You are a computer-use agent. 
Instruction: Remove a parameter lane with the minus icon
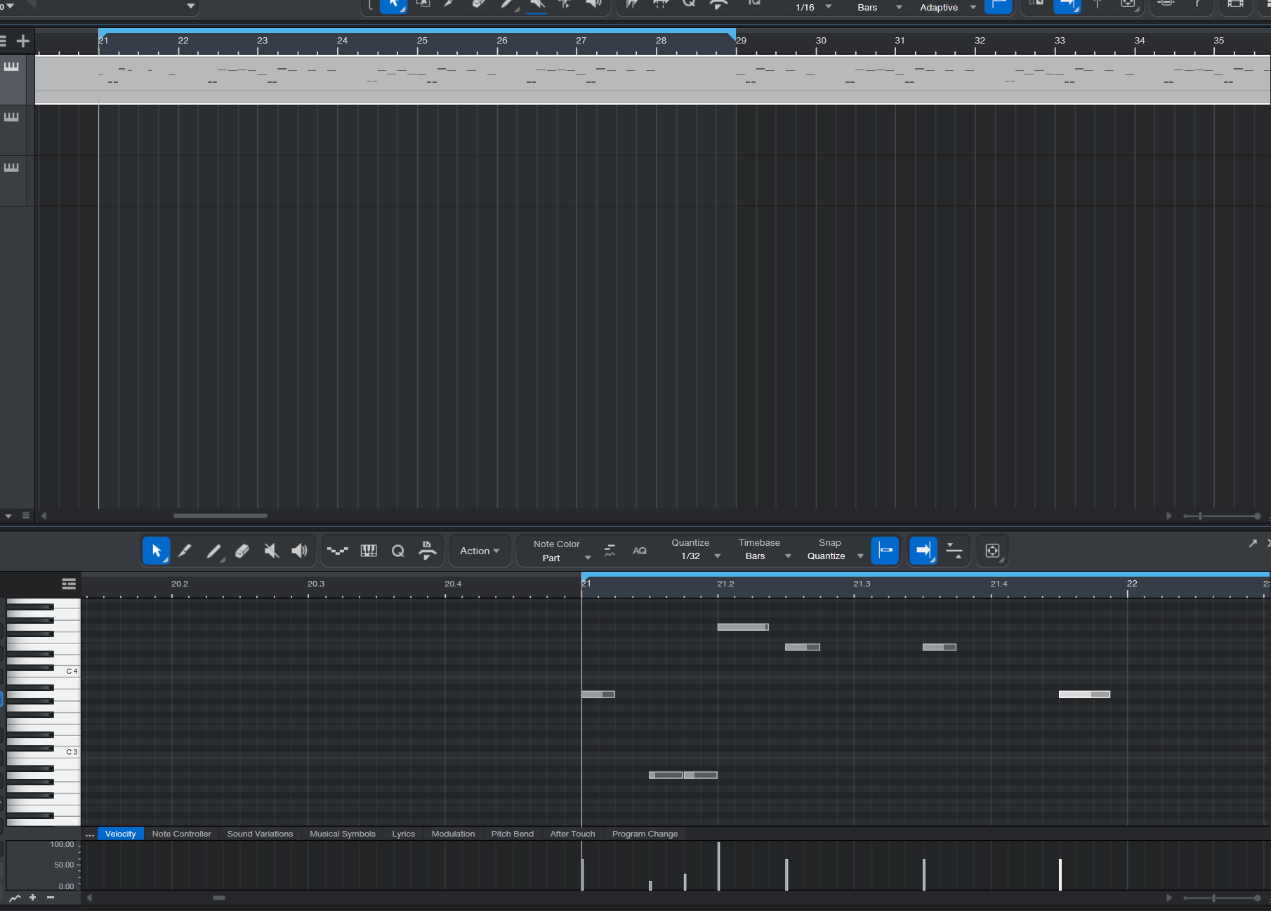(51, 898)
